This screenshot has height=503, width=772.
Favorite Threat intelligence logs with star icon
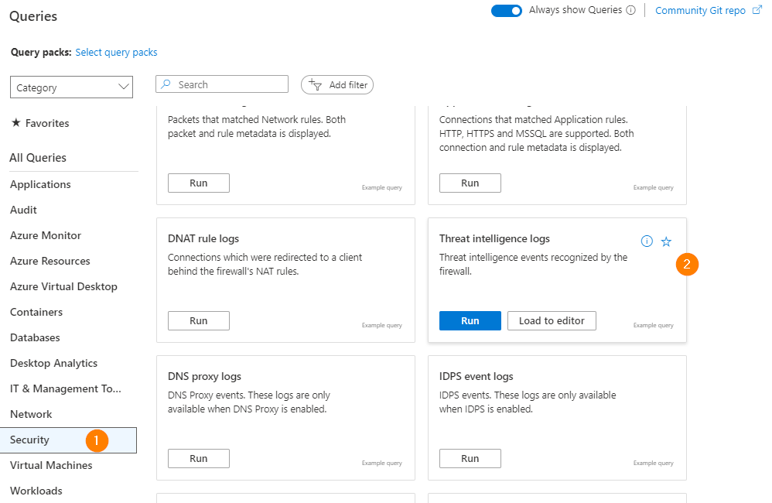(x=666, y=241)
